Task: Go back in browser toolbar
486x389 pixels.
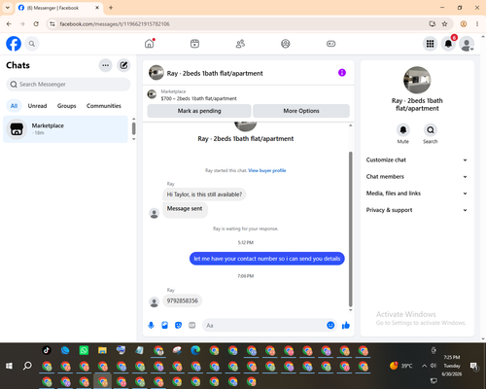Action: (9, 24)
